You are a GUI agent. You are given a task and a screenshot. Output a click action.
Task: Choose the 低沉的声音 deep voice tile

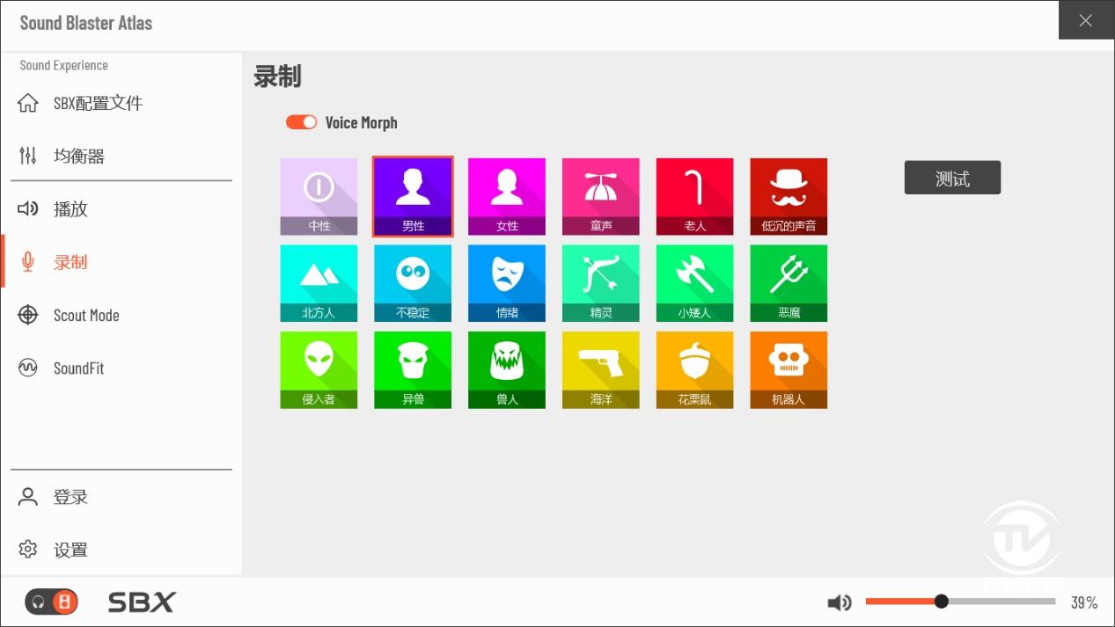coord(789,196)
